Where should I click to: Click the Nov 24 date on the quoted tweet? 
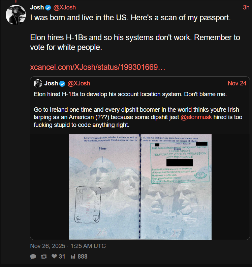pos(237,83)
